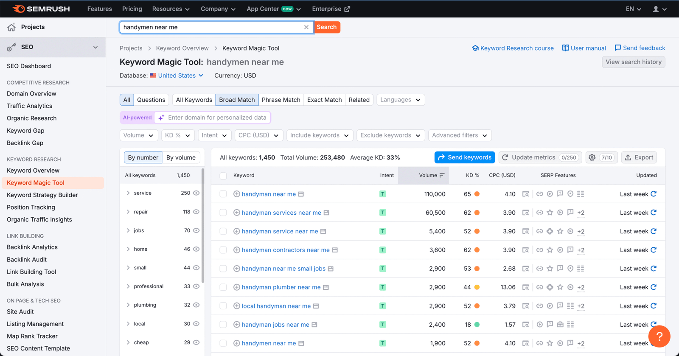Open SERP snapshot icon beside handyman plumber near me
Screen dimensions: 679x356
(x=326, y=287)
